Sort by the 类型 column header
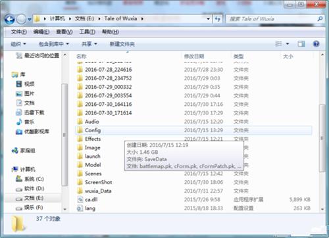Screen dimensions: 329x238 pyautogui.click(x=238, y=57)
